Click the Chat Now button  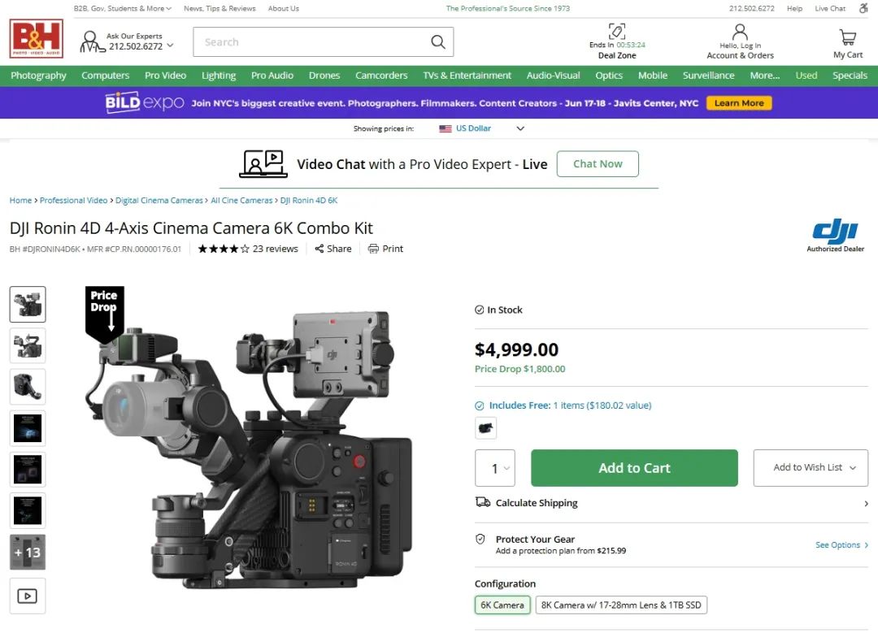(x=598, y=164)
